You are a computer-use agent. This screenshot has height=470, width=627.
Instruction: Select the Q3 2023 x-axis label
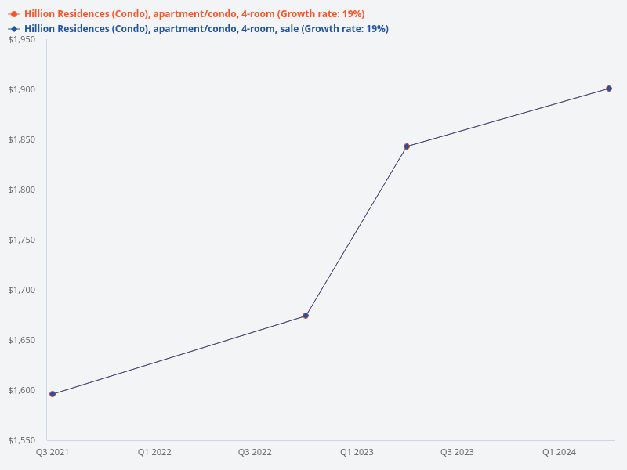click(457, 452)
